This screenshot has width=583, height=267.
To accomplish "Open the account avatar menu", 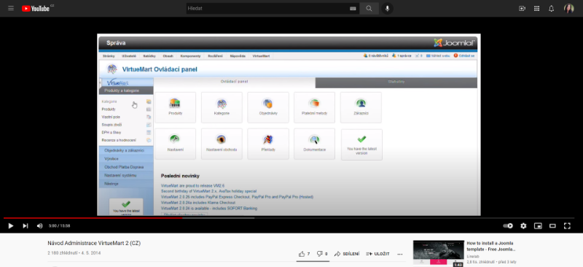I will (x=568, y=8).
